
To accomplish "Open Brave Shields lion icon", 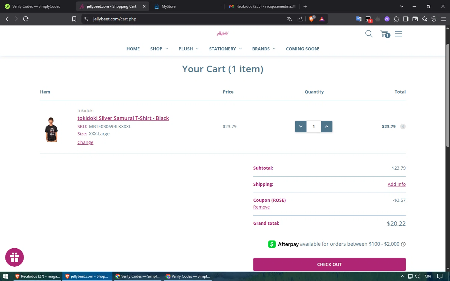I will pos(312,19).
